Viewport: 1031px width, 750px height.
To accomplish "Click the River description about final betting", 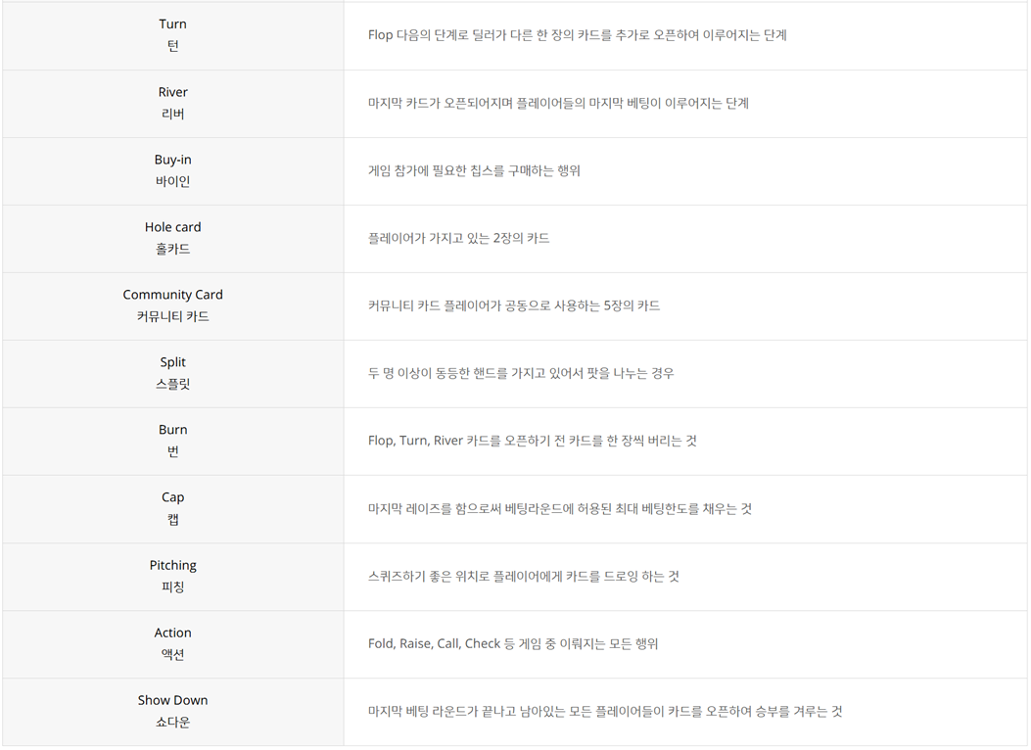I will (x=558, y=103).
